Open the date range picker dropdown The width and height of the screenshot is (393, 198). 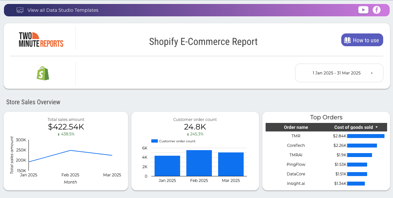tap(339, 73)
